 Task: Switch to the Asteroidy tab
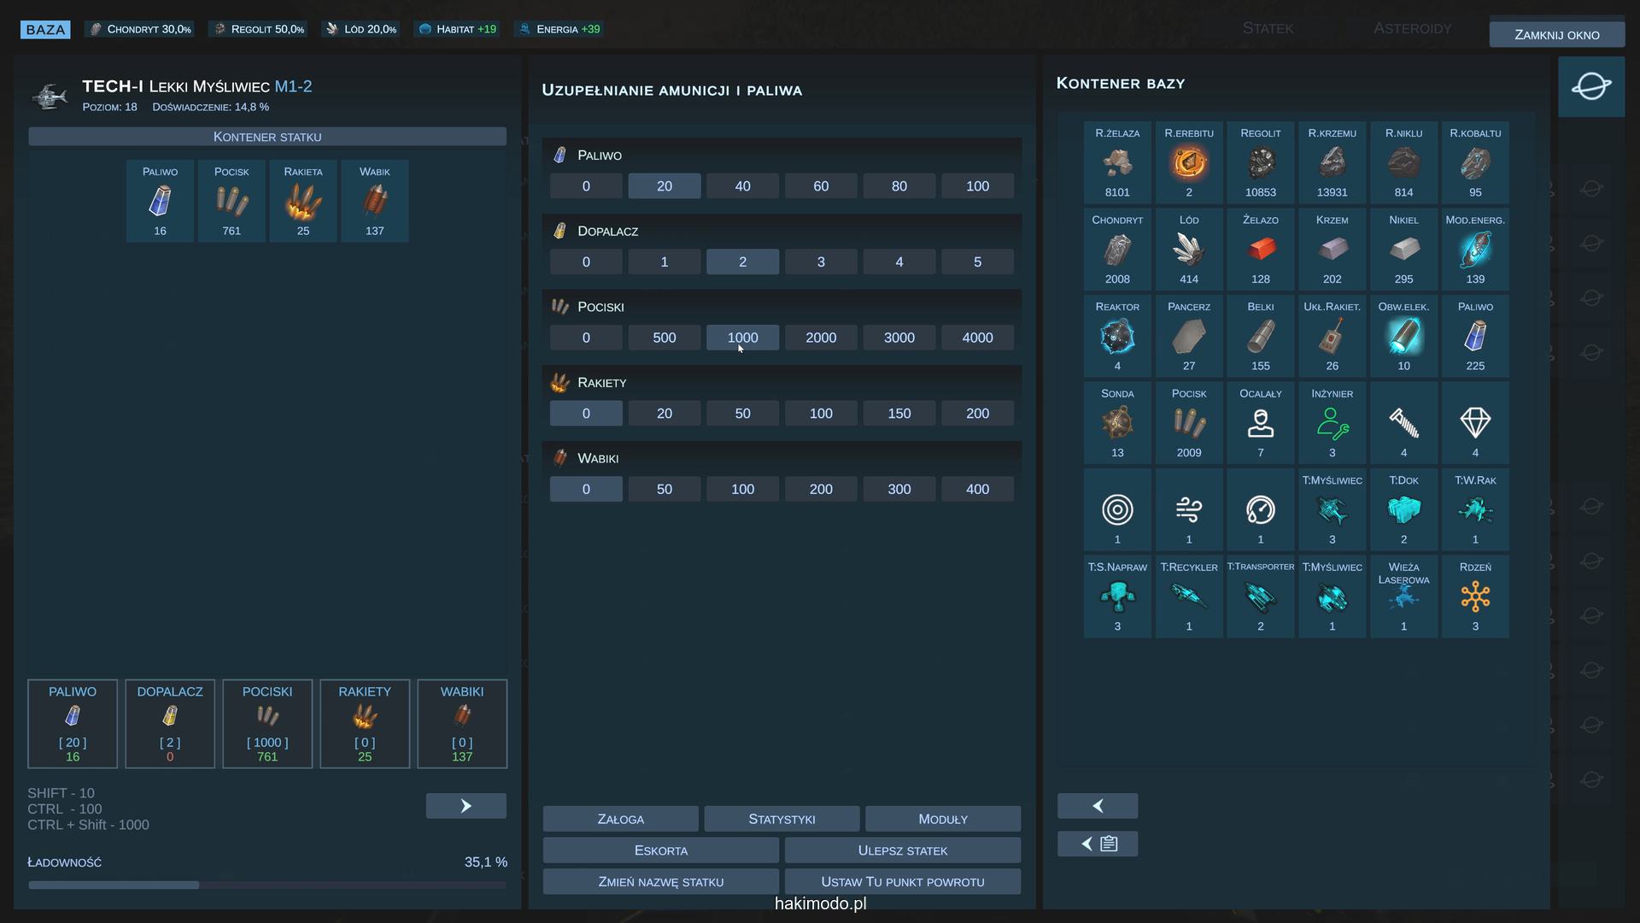1411,29
